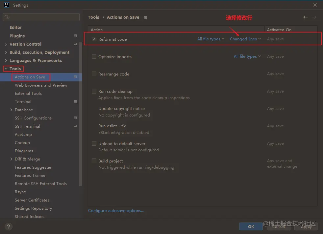The height and width of the screenshot is (234, 323).
Task: Click the Action column header
Action: tap(97, 30)
